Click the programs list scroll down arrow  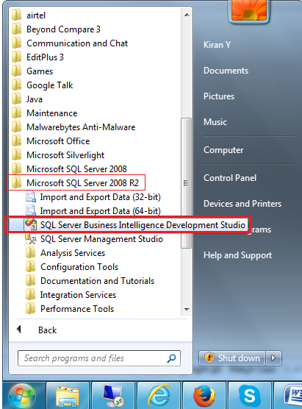[x=187, y=310]
